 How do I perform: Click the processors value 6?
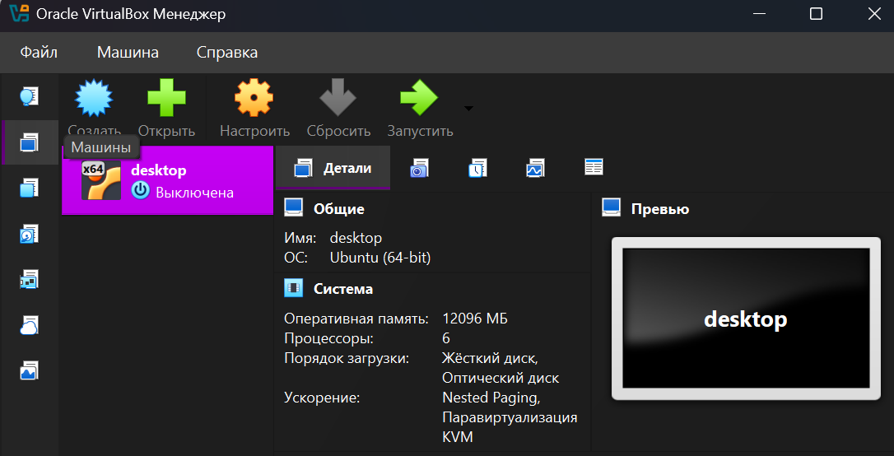pyautogui.click(x=446, y=338)
